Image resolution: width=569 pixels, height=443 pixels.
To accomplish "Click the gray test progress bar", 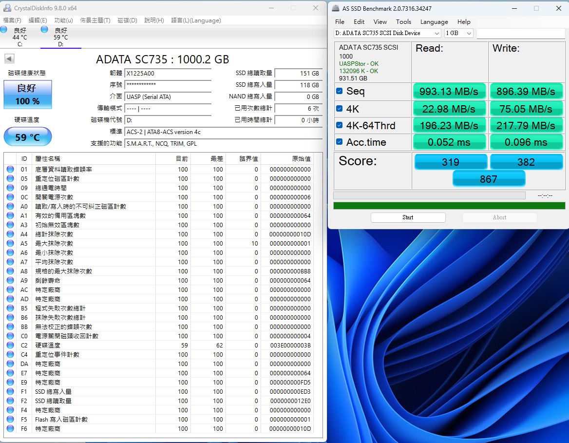I will pyautogui.click(x=429, y=195).
